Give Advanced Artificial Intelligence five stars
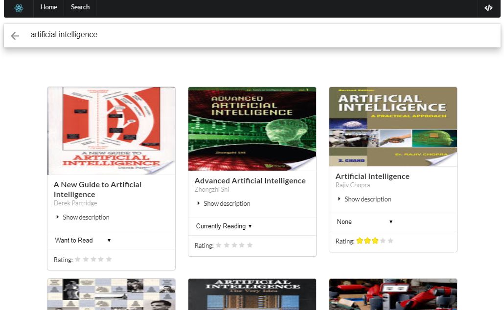The image size is (504, 310). 250,245
